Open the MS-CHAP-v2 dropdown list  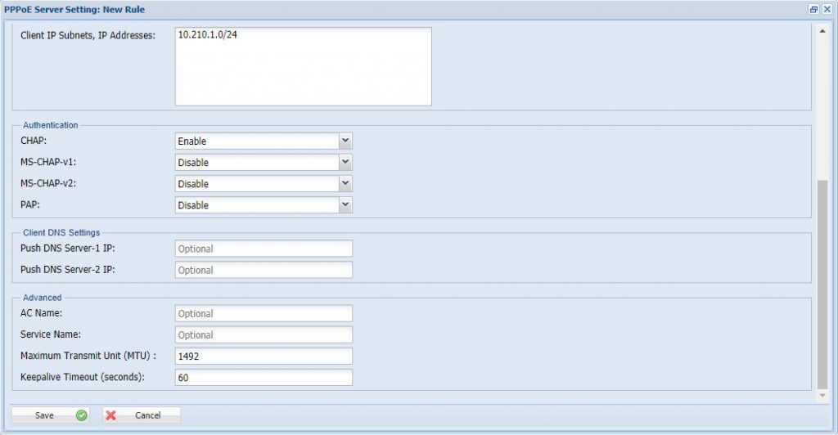[x=345, y=183]
